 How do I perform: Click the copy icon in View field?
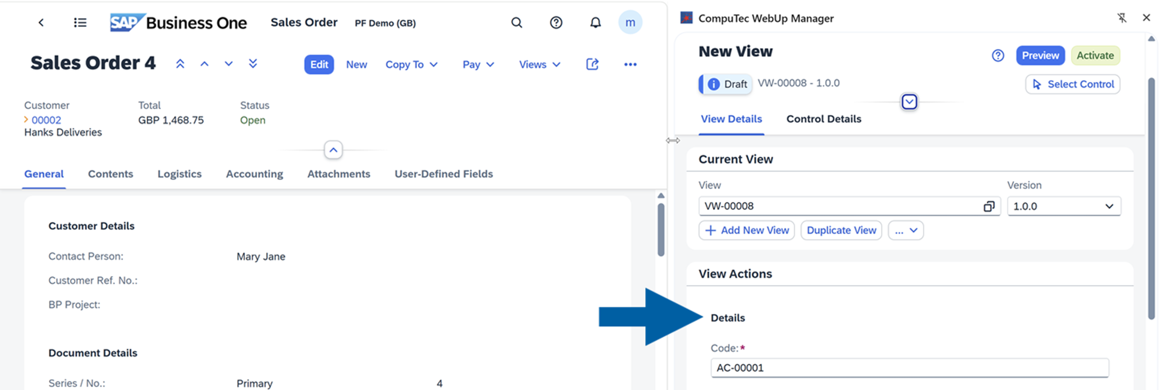[989, 206]
